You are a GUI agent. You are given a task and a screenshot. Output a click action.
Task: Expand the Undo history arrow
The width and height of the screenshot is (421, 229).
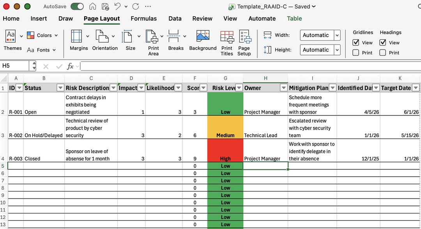tap(126, 7)
